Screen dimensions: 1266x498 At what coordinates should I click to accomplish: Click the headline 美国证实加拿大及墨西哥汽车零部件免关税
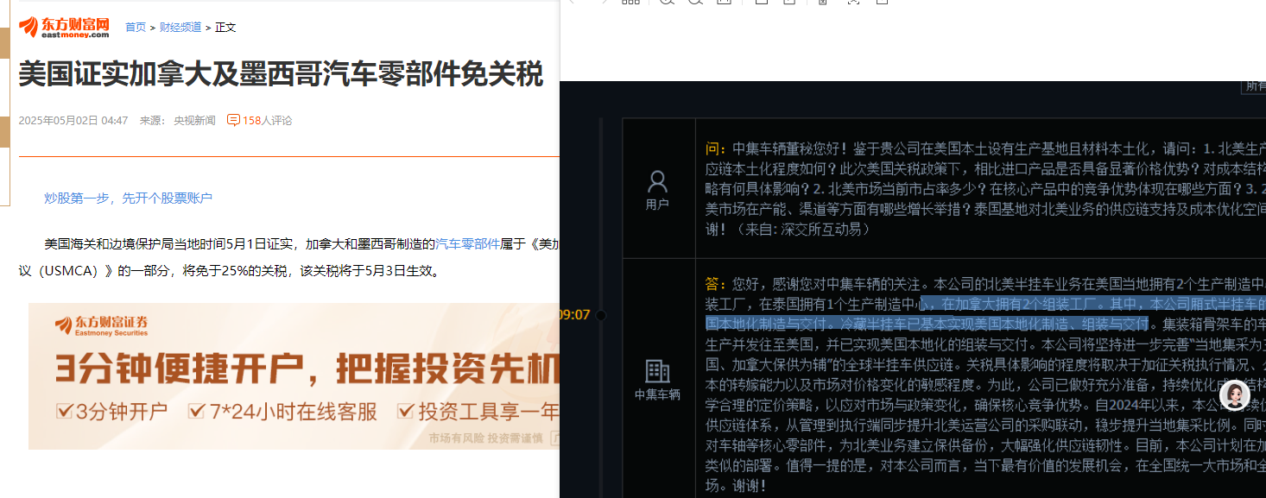click(x=281, y=75)
